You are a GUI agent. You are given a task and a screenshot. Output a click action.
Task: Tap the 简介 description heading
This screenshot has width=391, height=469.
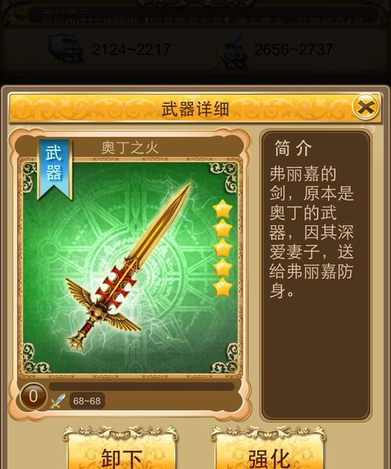pos(293,148)
